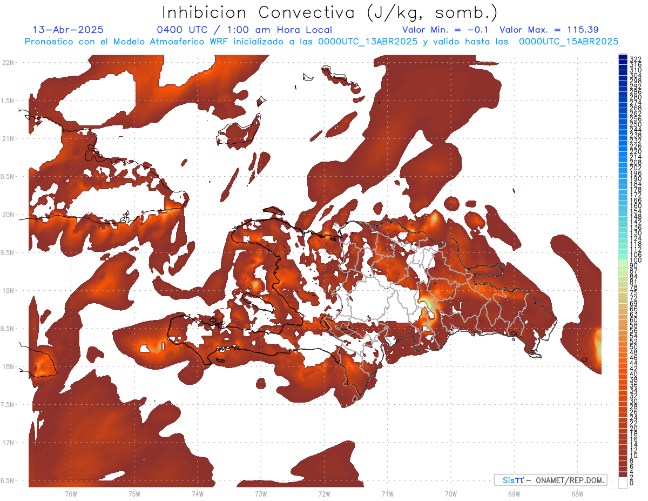Click the '20N' latitude label
Viewport: 648px width, 501px height.
pyautogui.click(x=8, y=215)
